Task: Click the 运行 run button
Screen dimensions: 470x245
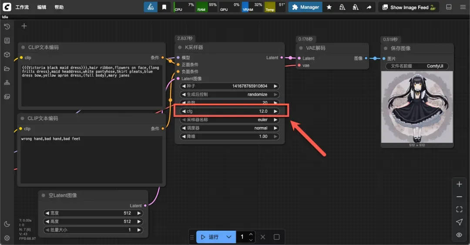Action: (209, 237)
